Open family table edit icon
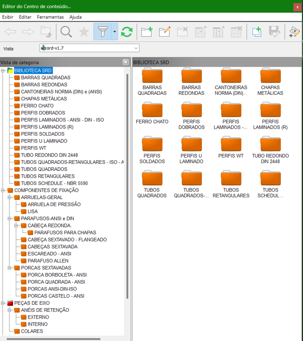This screenshot has width=303, height=341. tap(200, 32)
